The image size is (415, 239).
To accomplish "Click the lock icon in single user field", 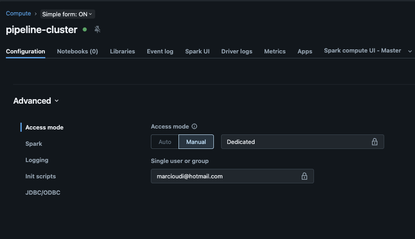I will [304, 176].
